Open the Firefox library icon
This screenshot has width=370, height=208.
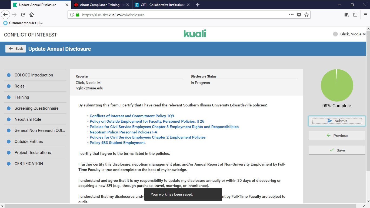pyautogui.click(x=346, y=15)
